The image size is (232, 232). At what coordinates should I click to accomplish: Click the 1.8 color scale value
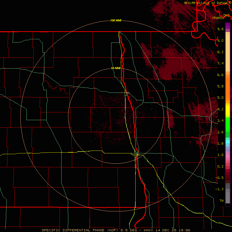point(220,144)
